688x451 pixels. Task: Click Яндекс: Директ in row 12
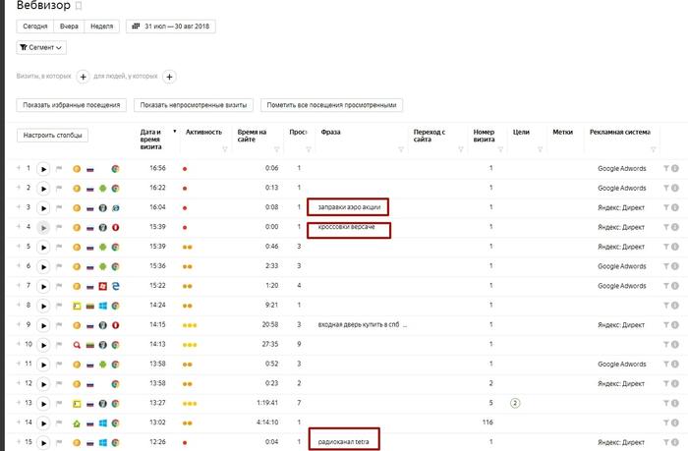pos(621,383)
